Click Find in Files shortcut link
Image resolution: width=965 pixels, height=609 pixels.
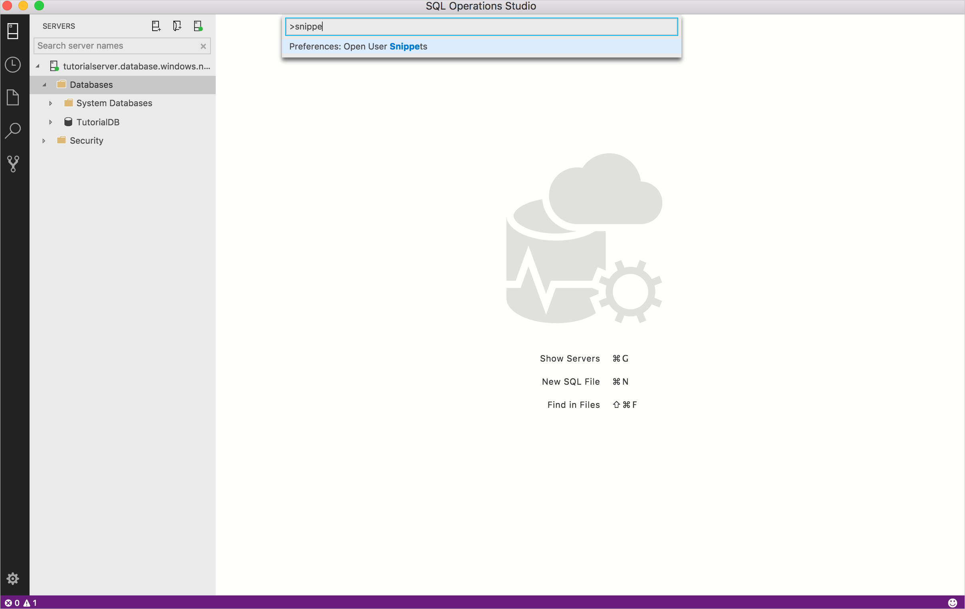tap(574, 404)
